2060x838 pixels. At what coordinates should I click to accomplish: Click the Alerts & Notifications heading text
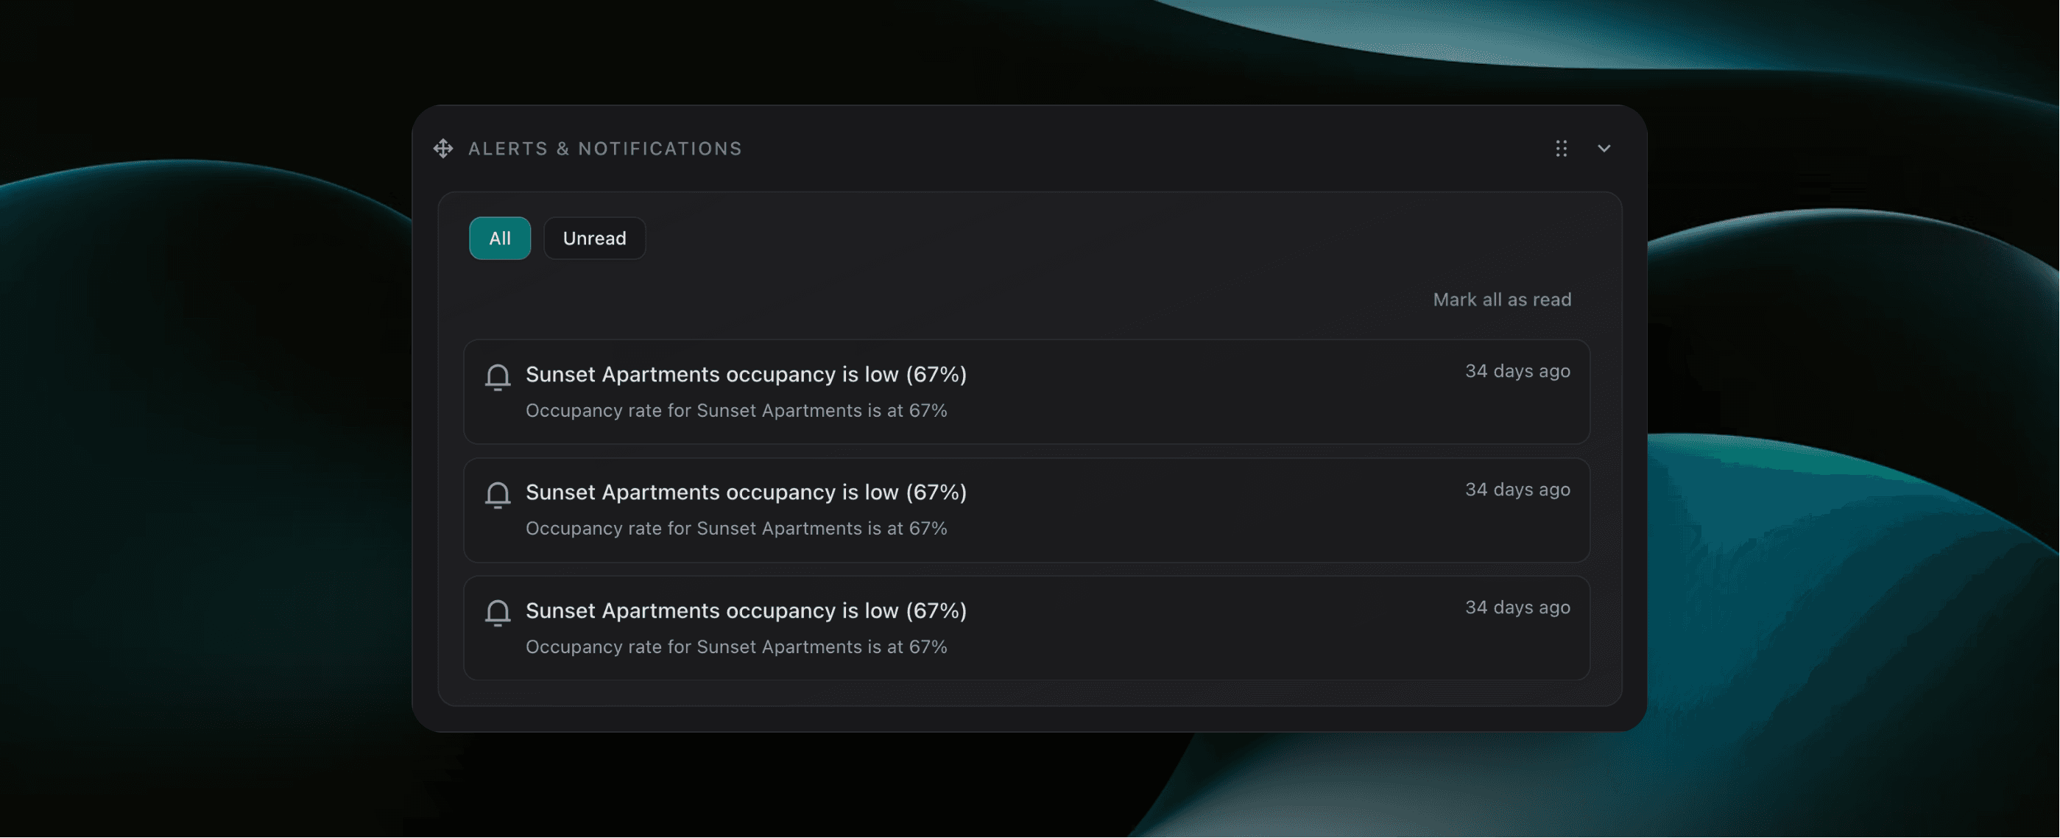(604, 149)
